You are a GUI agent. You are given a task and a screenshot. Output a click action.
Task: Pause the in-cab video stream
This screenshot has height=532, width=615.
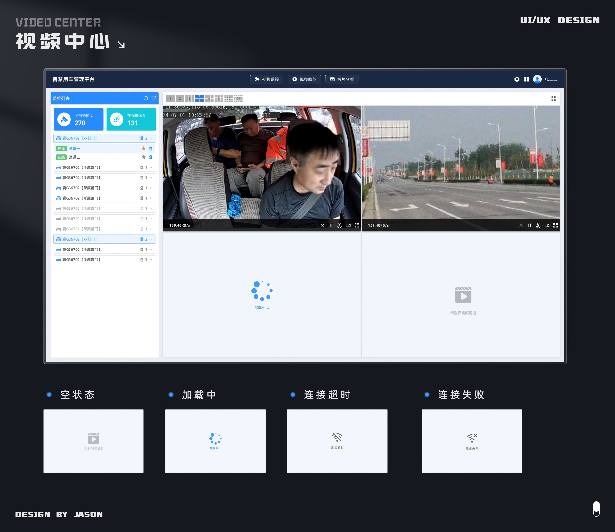tap(331, 225)
